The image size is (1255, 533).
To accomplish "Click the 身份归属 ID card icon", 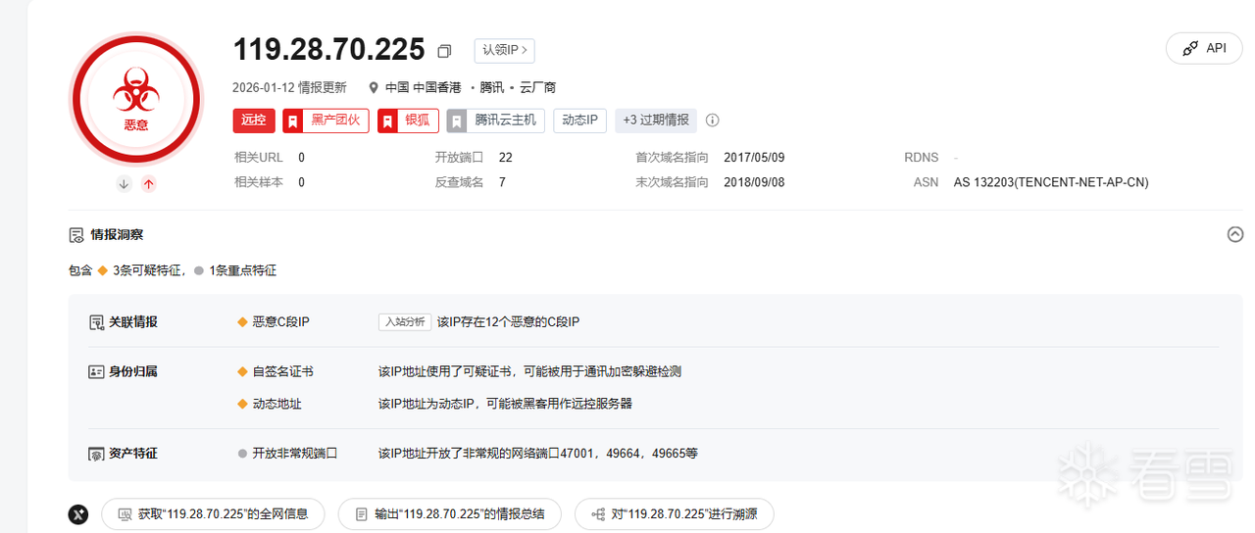I will point(96,372).
